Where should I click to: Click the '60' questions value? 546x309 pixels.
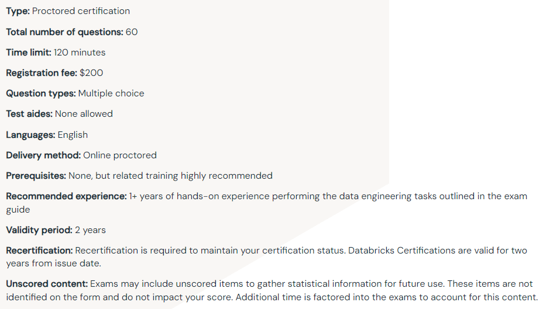pyautogui.click(x=132, y=32)
